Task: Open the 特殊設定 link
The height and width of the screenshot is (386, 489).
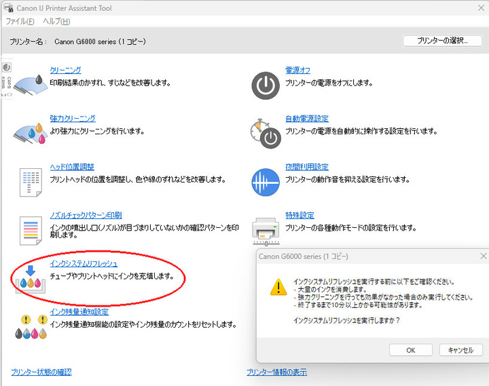Action: point(300,215)
